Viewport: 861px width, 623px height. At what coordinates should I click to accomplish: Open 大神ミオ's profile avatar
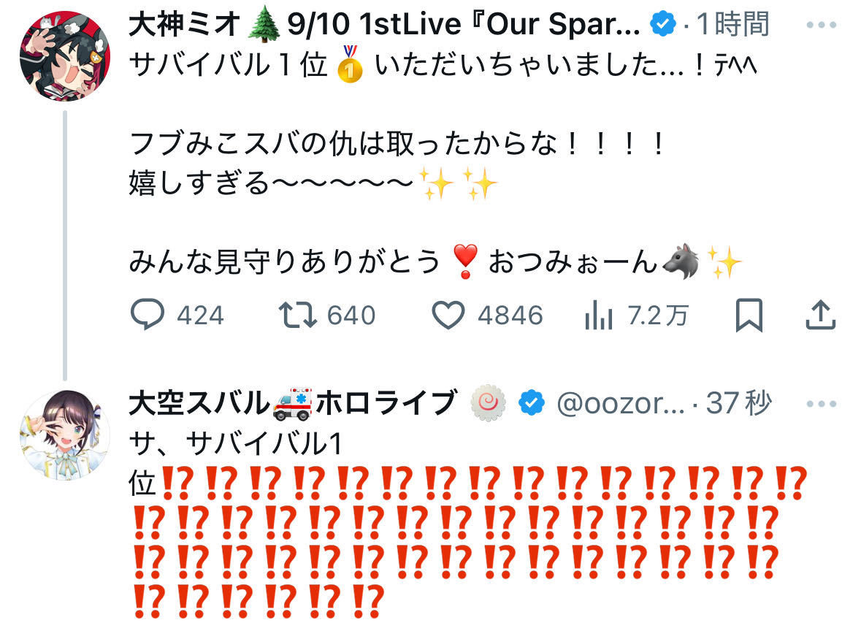(x=65, y=56)
